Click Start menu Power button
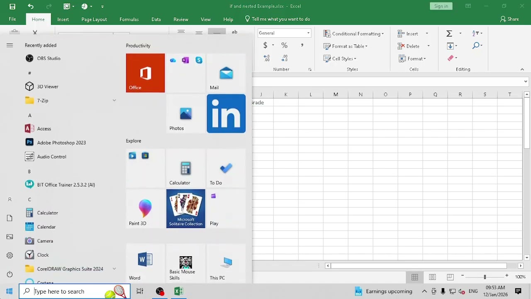The image size is (531, 299). click(10, 274)
